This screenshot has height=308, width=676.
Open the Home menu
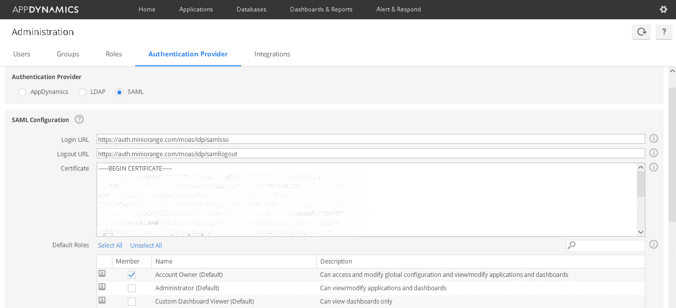click(147, 9)
